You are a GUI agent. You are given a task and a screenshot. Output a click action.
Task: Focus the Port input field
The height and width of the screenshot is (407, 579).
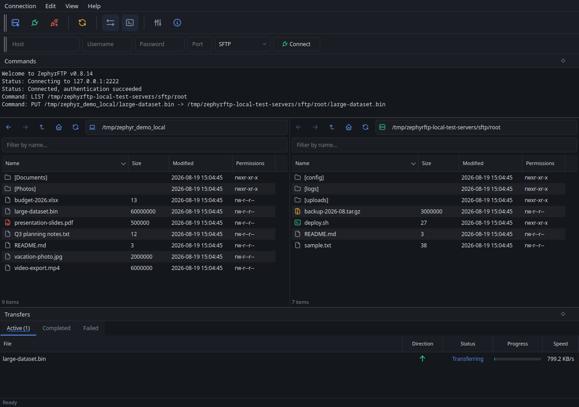(x=199, y=44)
